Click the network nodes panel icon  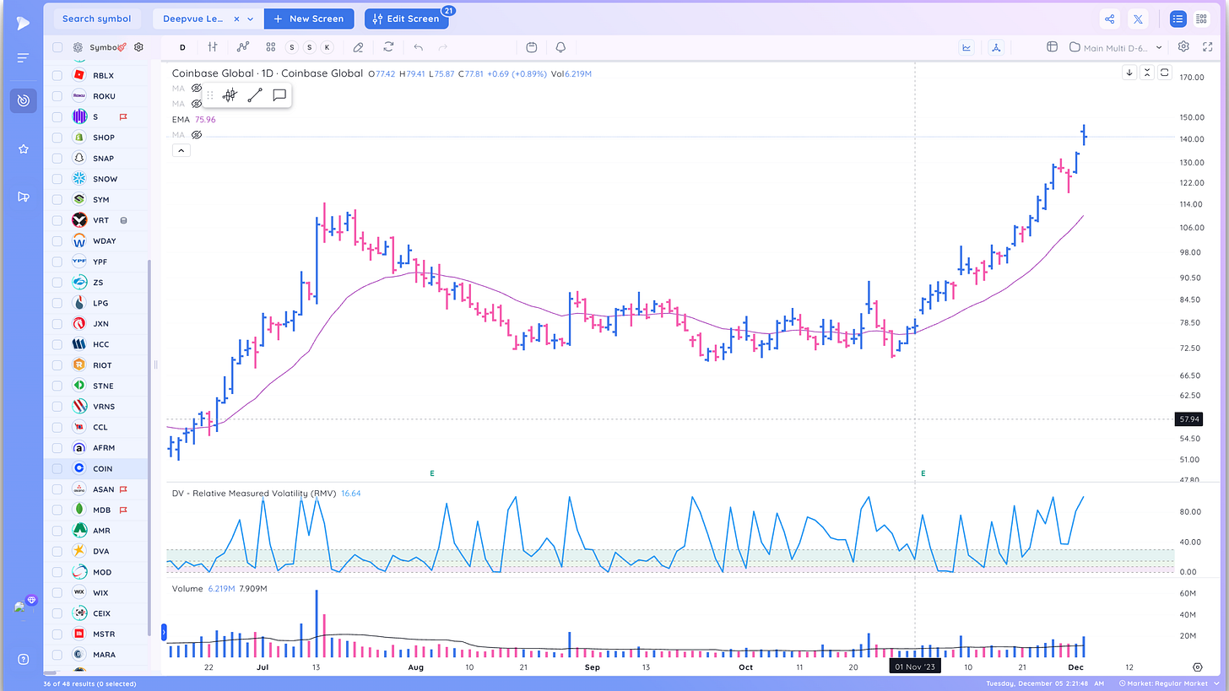pyautogui.click(x=996, y=47)
